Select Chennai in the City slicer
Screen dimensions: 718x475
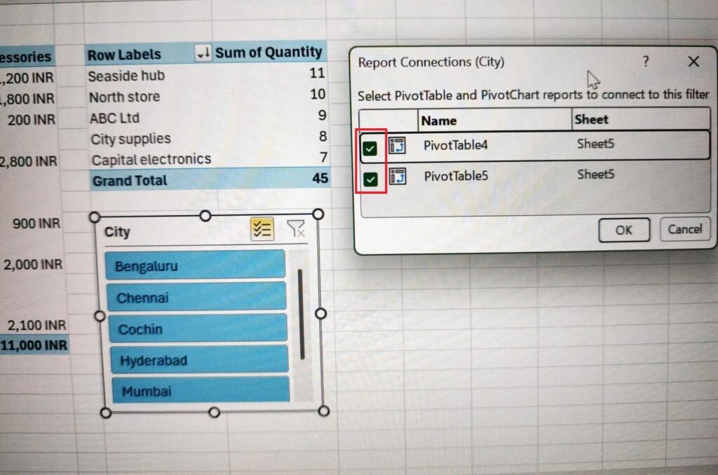197,297
